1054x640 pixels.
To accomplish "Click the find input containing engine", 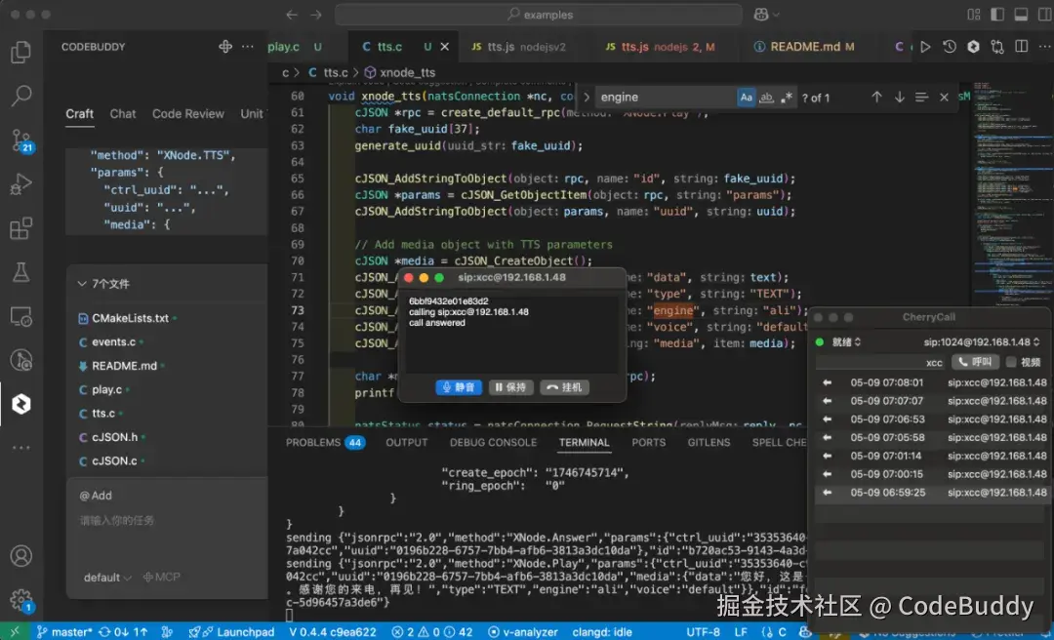I will (666, 98).
